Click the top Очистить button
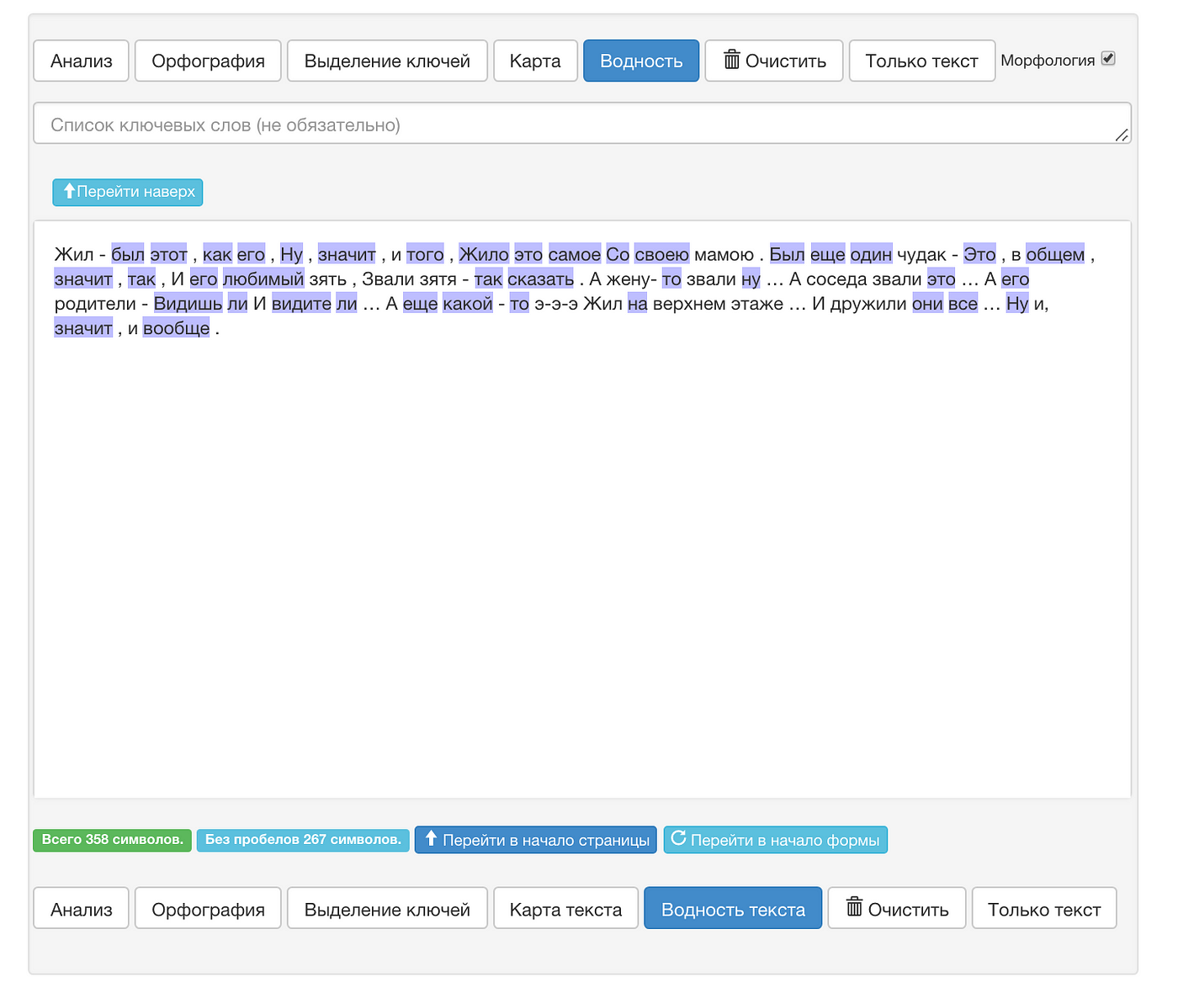This screenshot has width=1178, height=993. tap(774, 61)
